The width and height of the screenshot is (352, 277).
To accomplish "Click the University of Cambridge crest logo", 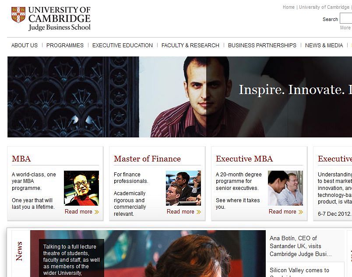I will (18, 15).
